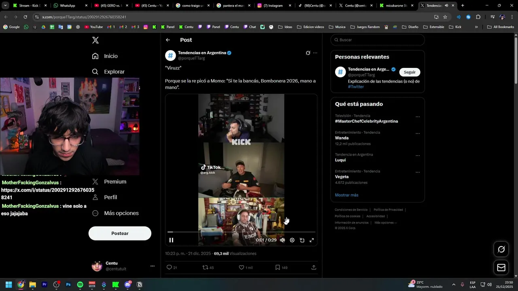Open the Instagram bookmark icon

[146, 27]
